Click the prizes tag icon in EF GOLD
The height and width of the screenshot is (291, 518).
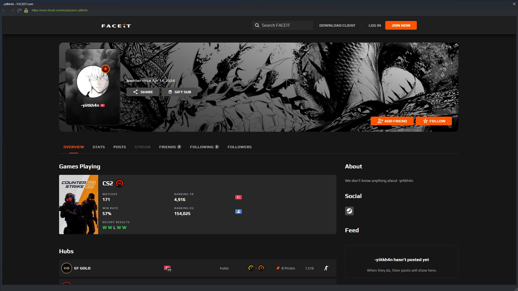coord(278,268)
